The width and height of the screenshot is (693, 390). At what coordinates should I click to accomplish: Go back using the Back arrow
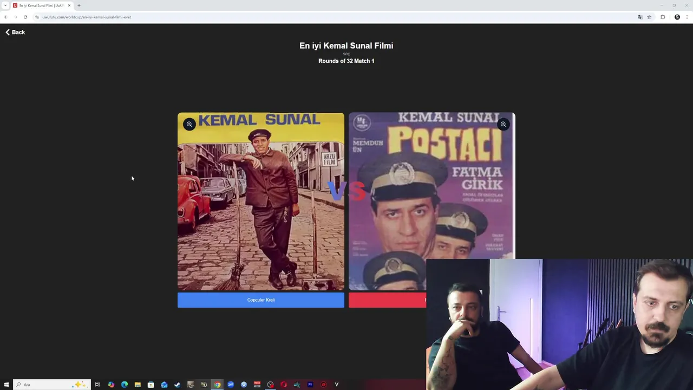pos(15,32)
